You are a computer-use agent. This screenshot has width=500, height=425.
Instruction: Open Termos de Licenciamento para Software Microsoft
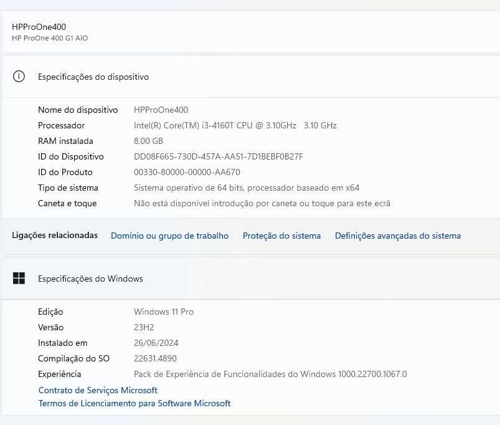click(x=134, y=403)
